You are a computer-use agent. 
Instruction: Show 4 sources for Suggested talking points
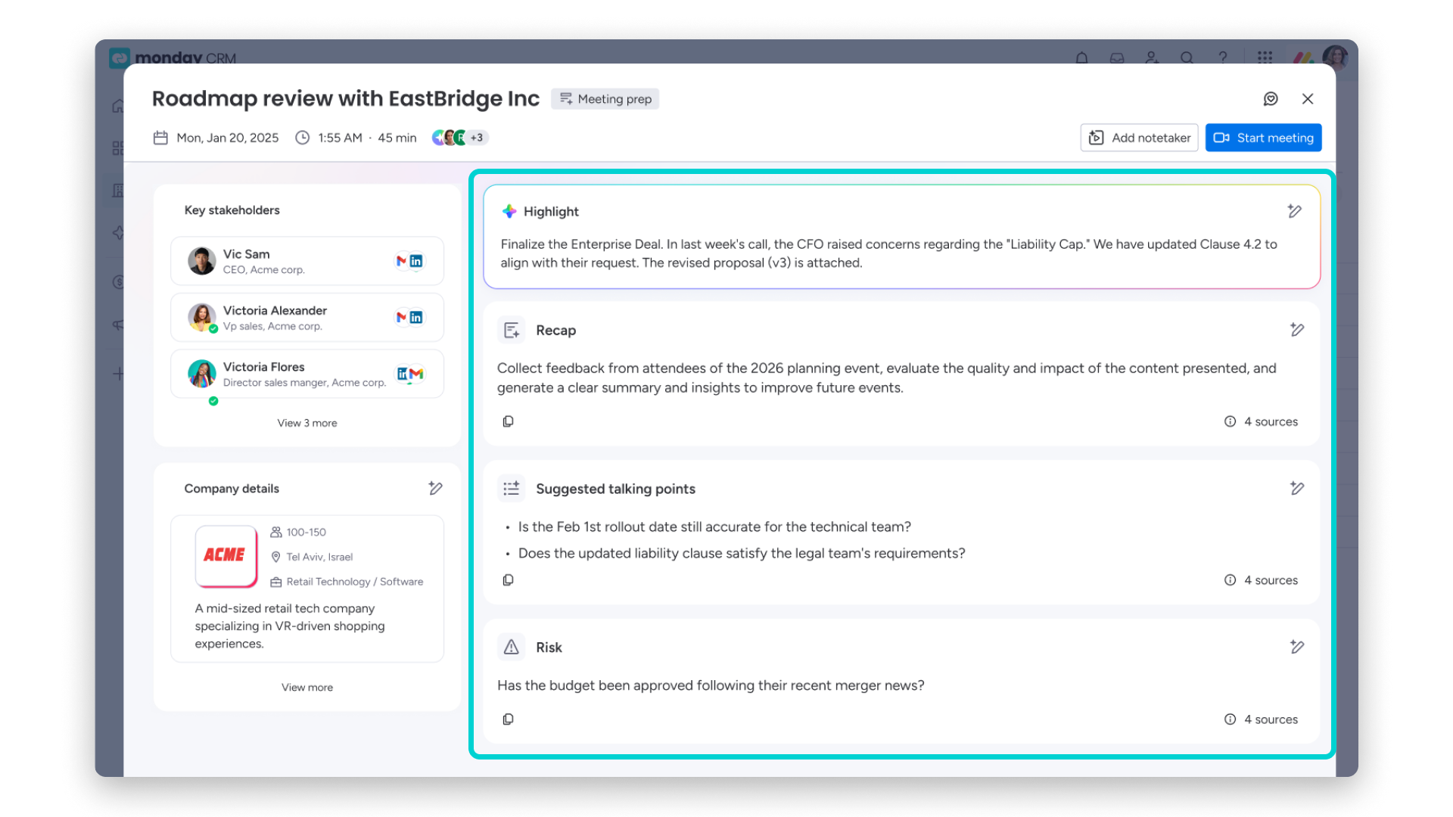pyautogui.click(x=1261, y=580)
